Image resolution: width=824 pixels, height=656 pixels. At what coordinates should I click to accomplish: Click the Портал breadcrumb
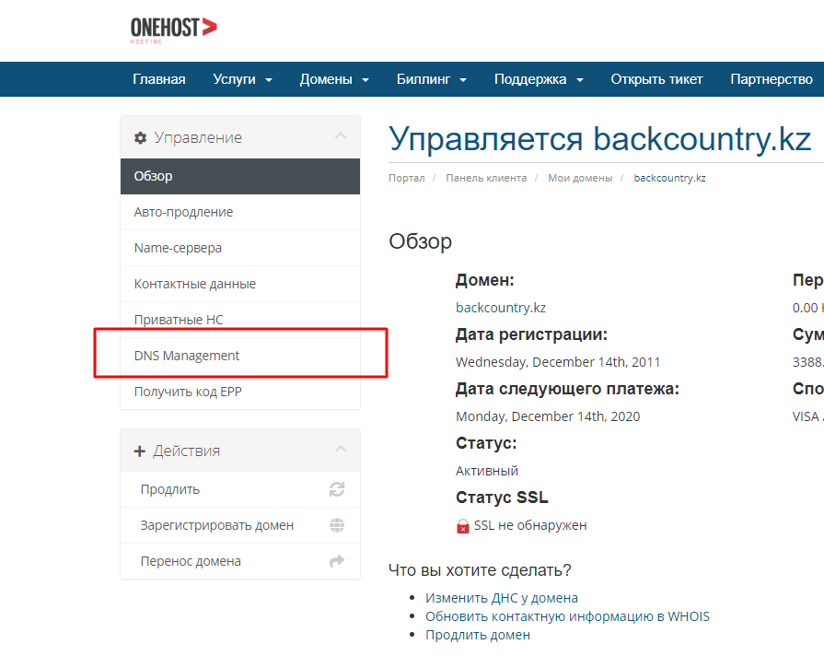coord(406,179)
